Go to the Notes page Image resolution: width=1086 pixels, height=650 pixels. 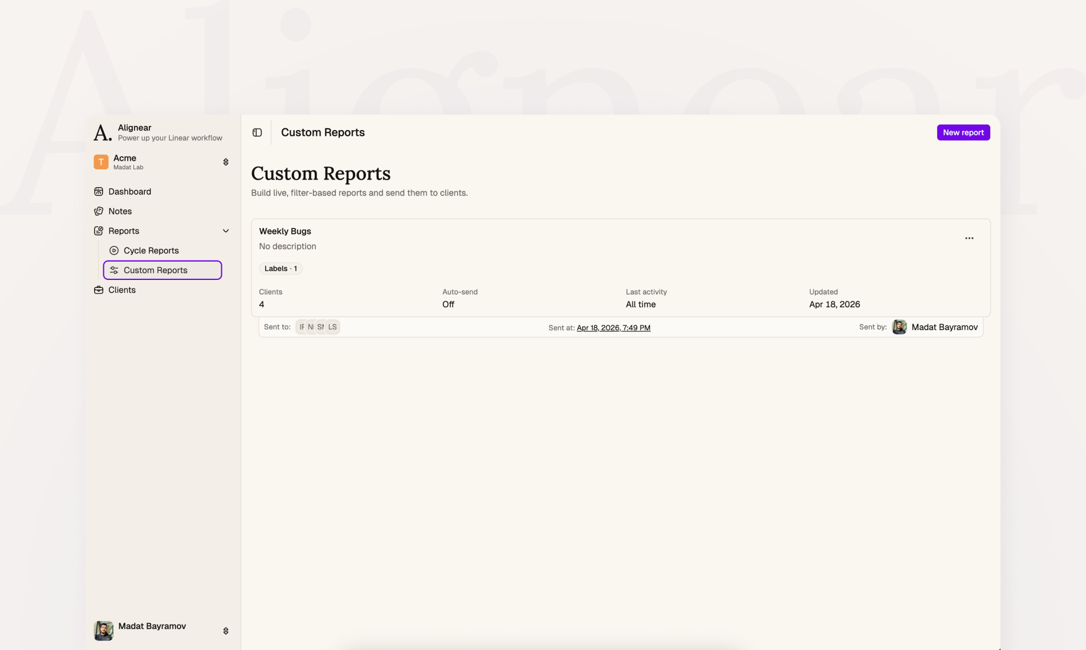coord(120,211)
